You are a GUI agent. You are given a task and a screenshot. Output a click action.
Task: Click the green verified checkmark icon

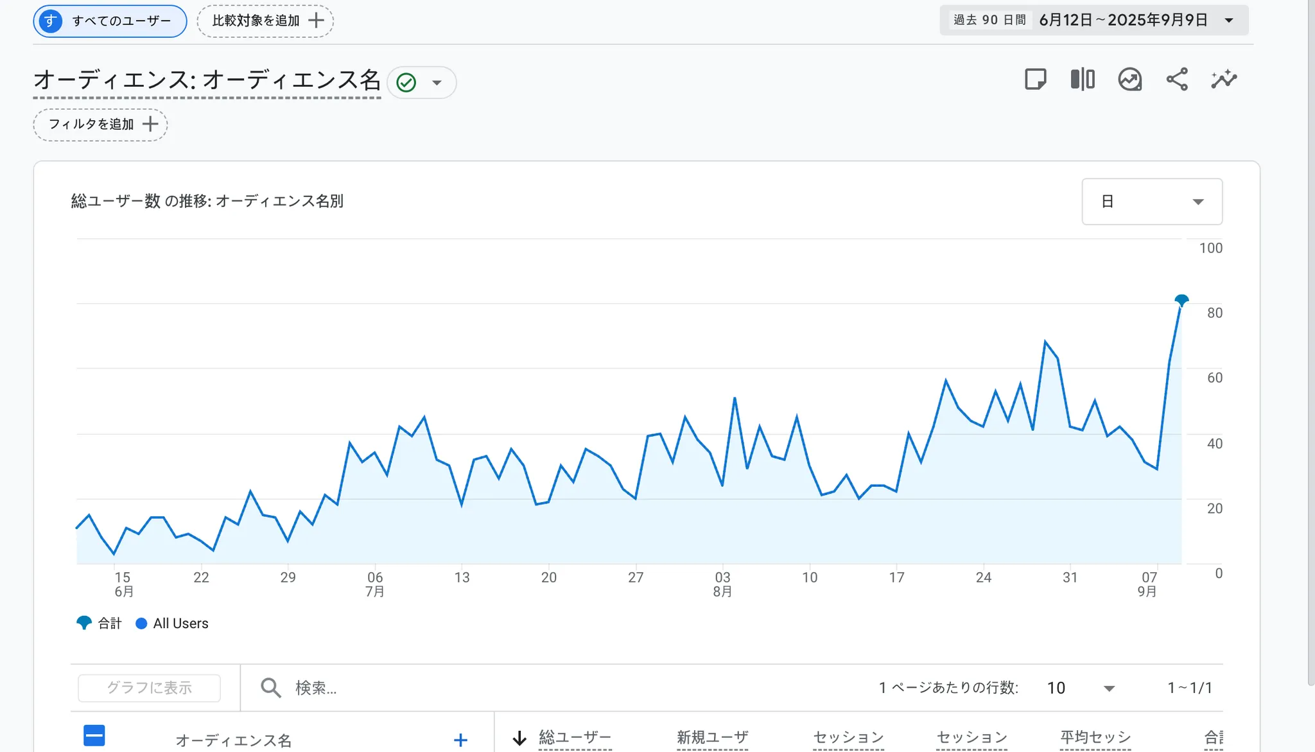(x=406, y=83)
